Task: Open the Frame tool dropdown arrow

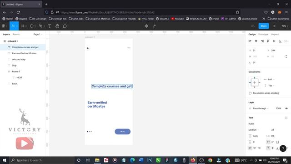Action: 26,26
